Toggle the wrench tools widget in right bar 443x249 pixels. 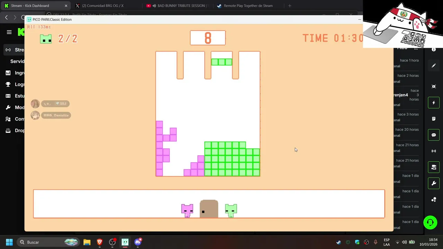pos(434,183)
